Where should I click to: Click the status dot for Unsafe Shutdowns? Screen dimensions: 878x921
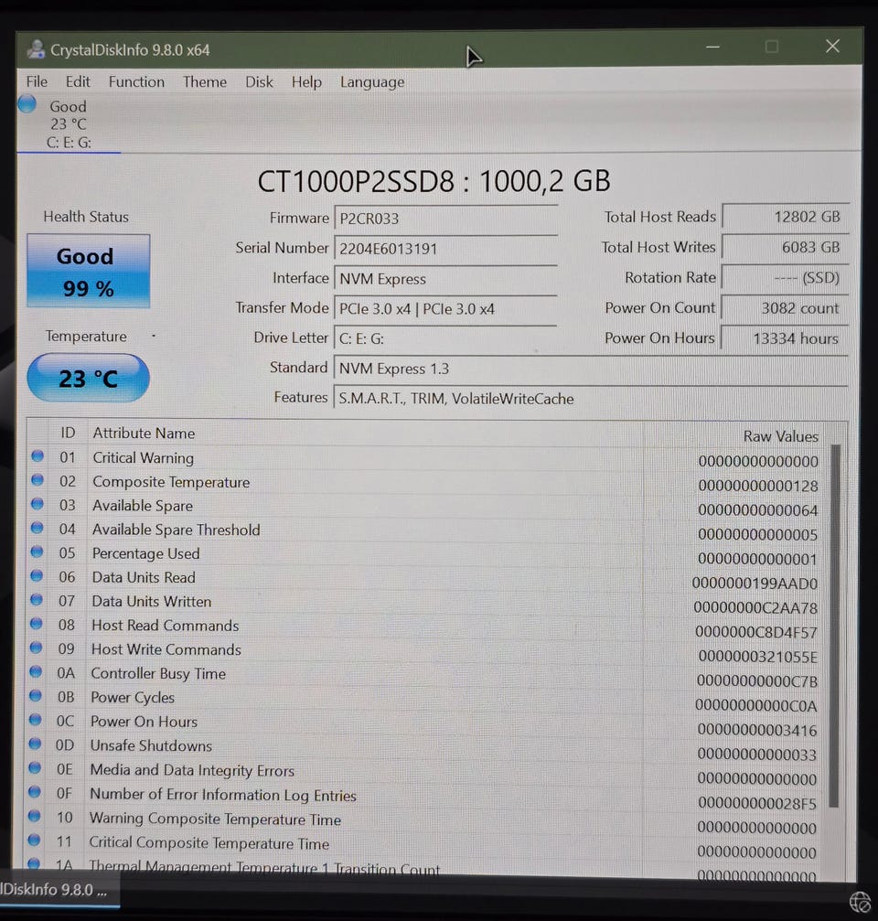coord(36,744)
